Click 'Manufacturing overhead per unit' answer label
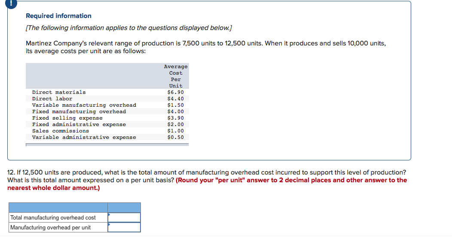Viewport: 452px width, 238px height. (50, 227)
